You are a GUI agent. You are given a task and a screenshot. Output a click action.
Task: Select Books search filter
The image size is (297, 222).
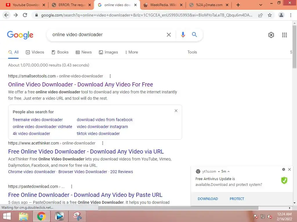click(x=60, y=52)
